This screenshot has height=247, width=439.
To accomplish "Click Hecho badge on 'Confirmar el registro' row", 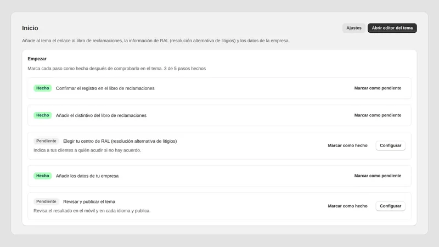I will pyautogui.click(x=43, y=88).
